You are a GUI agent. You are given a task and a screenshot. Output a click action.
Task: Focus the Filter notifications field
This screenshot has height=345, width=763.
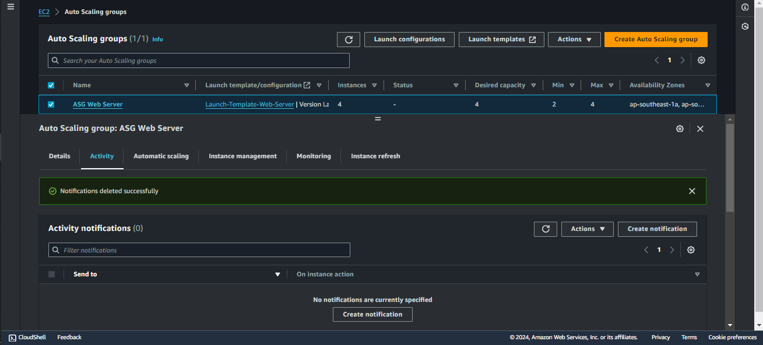tap(199, 250)
